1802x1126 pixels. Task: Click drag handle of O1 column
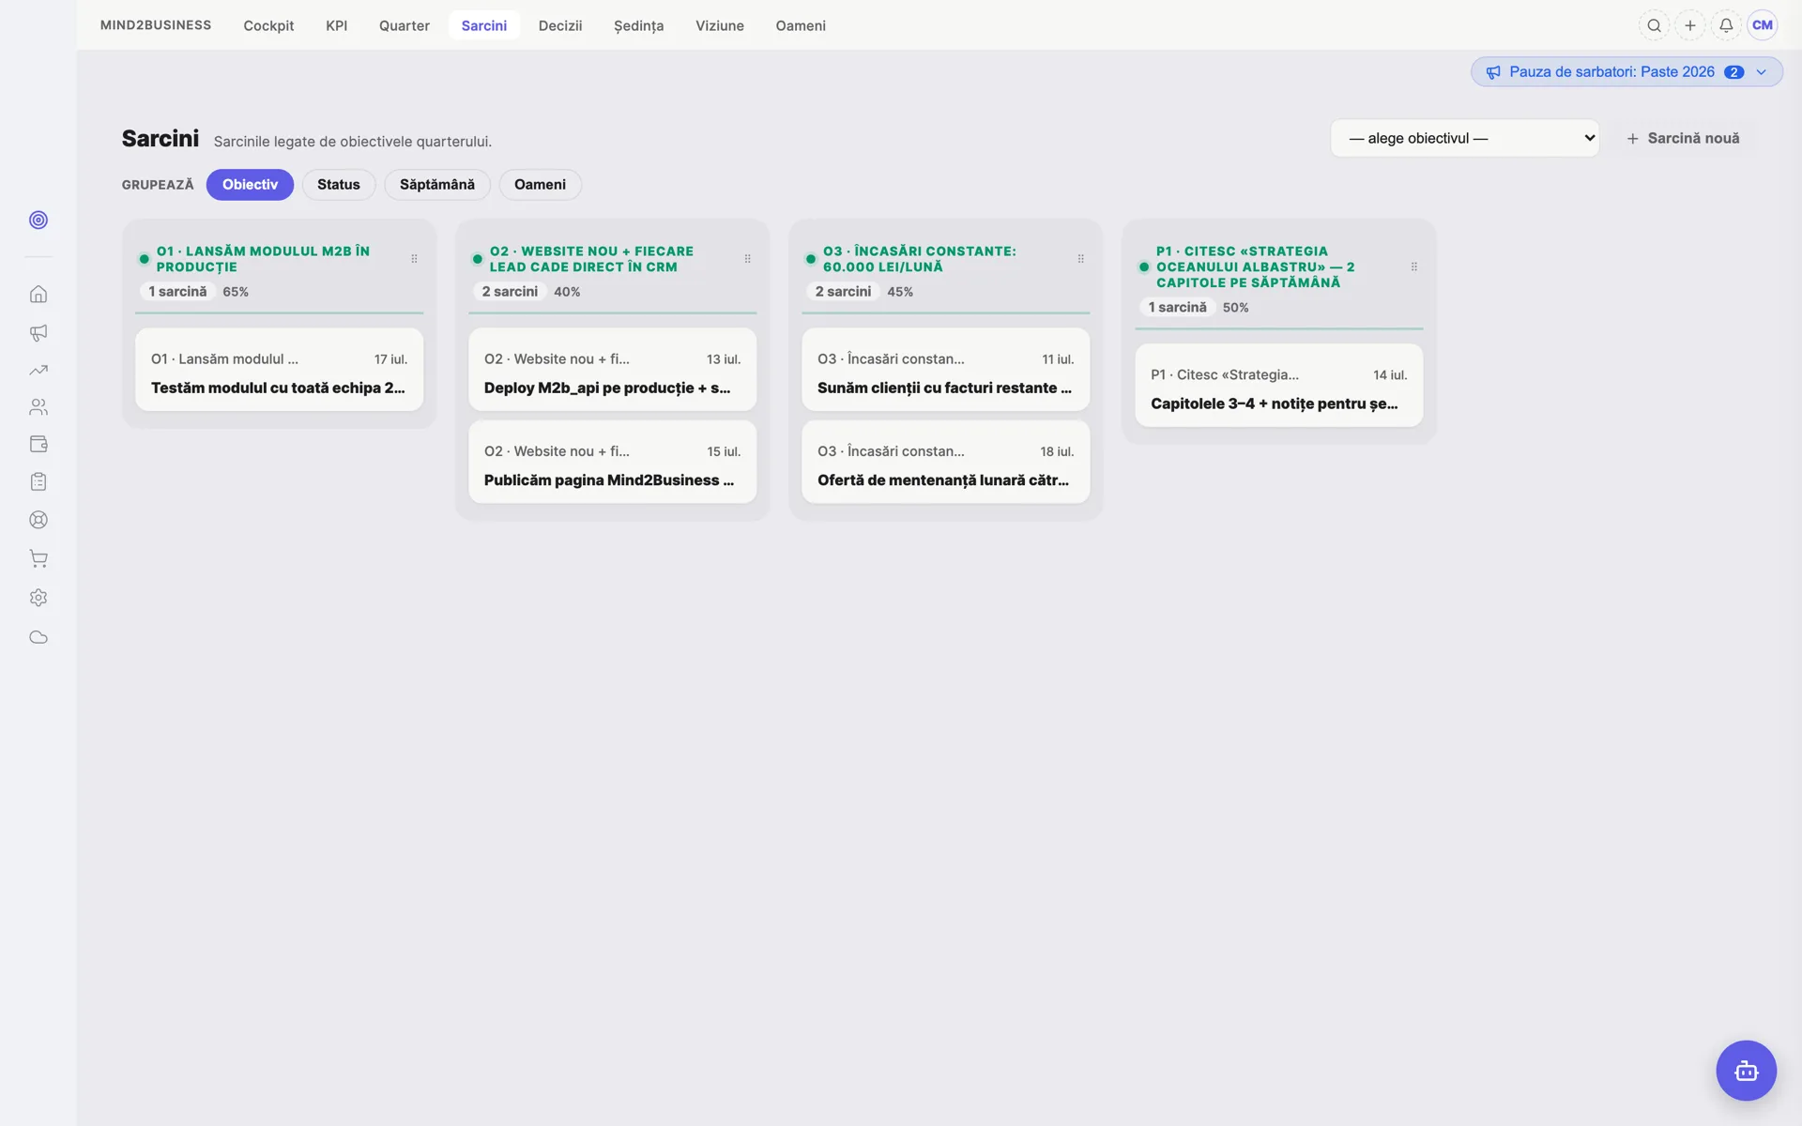tap(414, 259)
